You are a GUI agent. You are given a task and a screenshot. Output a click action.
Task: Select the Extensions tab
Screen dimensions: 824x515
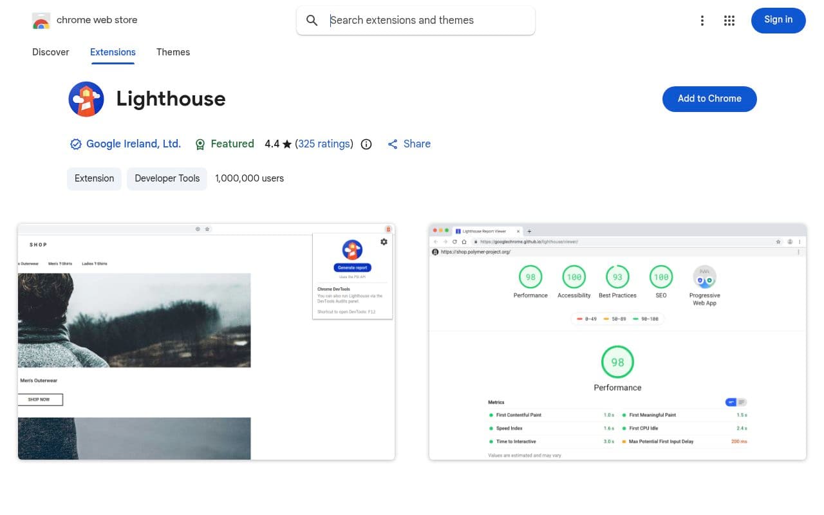click(113, 52)
